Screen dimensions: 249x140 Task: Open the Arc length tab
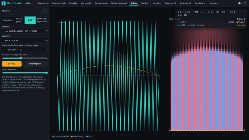click(x=86, y=3)
